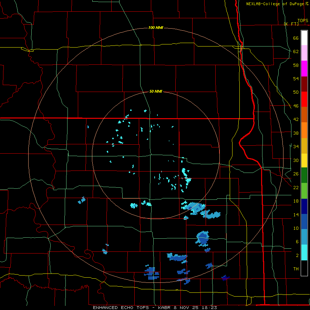This screenshot has height=310, width=310.
Task: Click the NEXLAB-College of DuPage title text
Action: (275, 4)
